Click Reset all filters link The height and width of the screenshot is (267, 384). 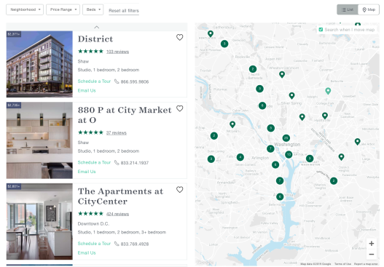coord(124,10)
